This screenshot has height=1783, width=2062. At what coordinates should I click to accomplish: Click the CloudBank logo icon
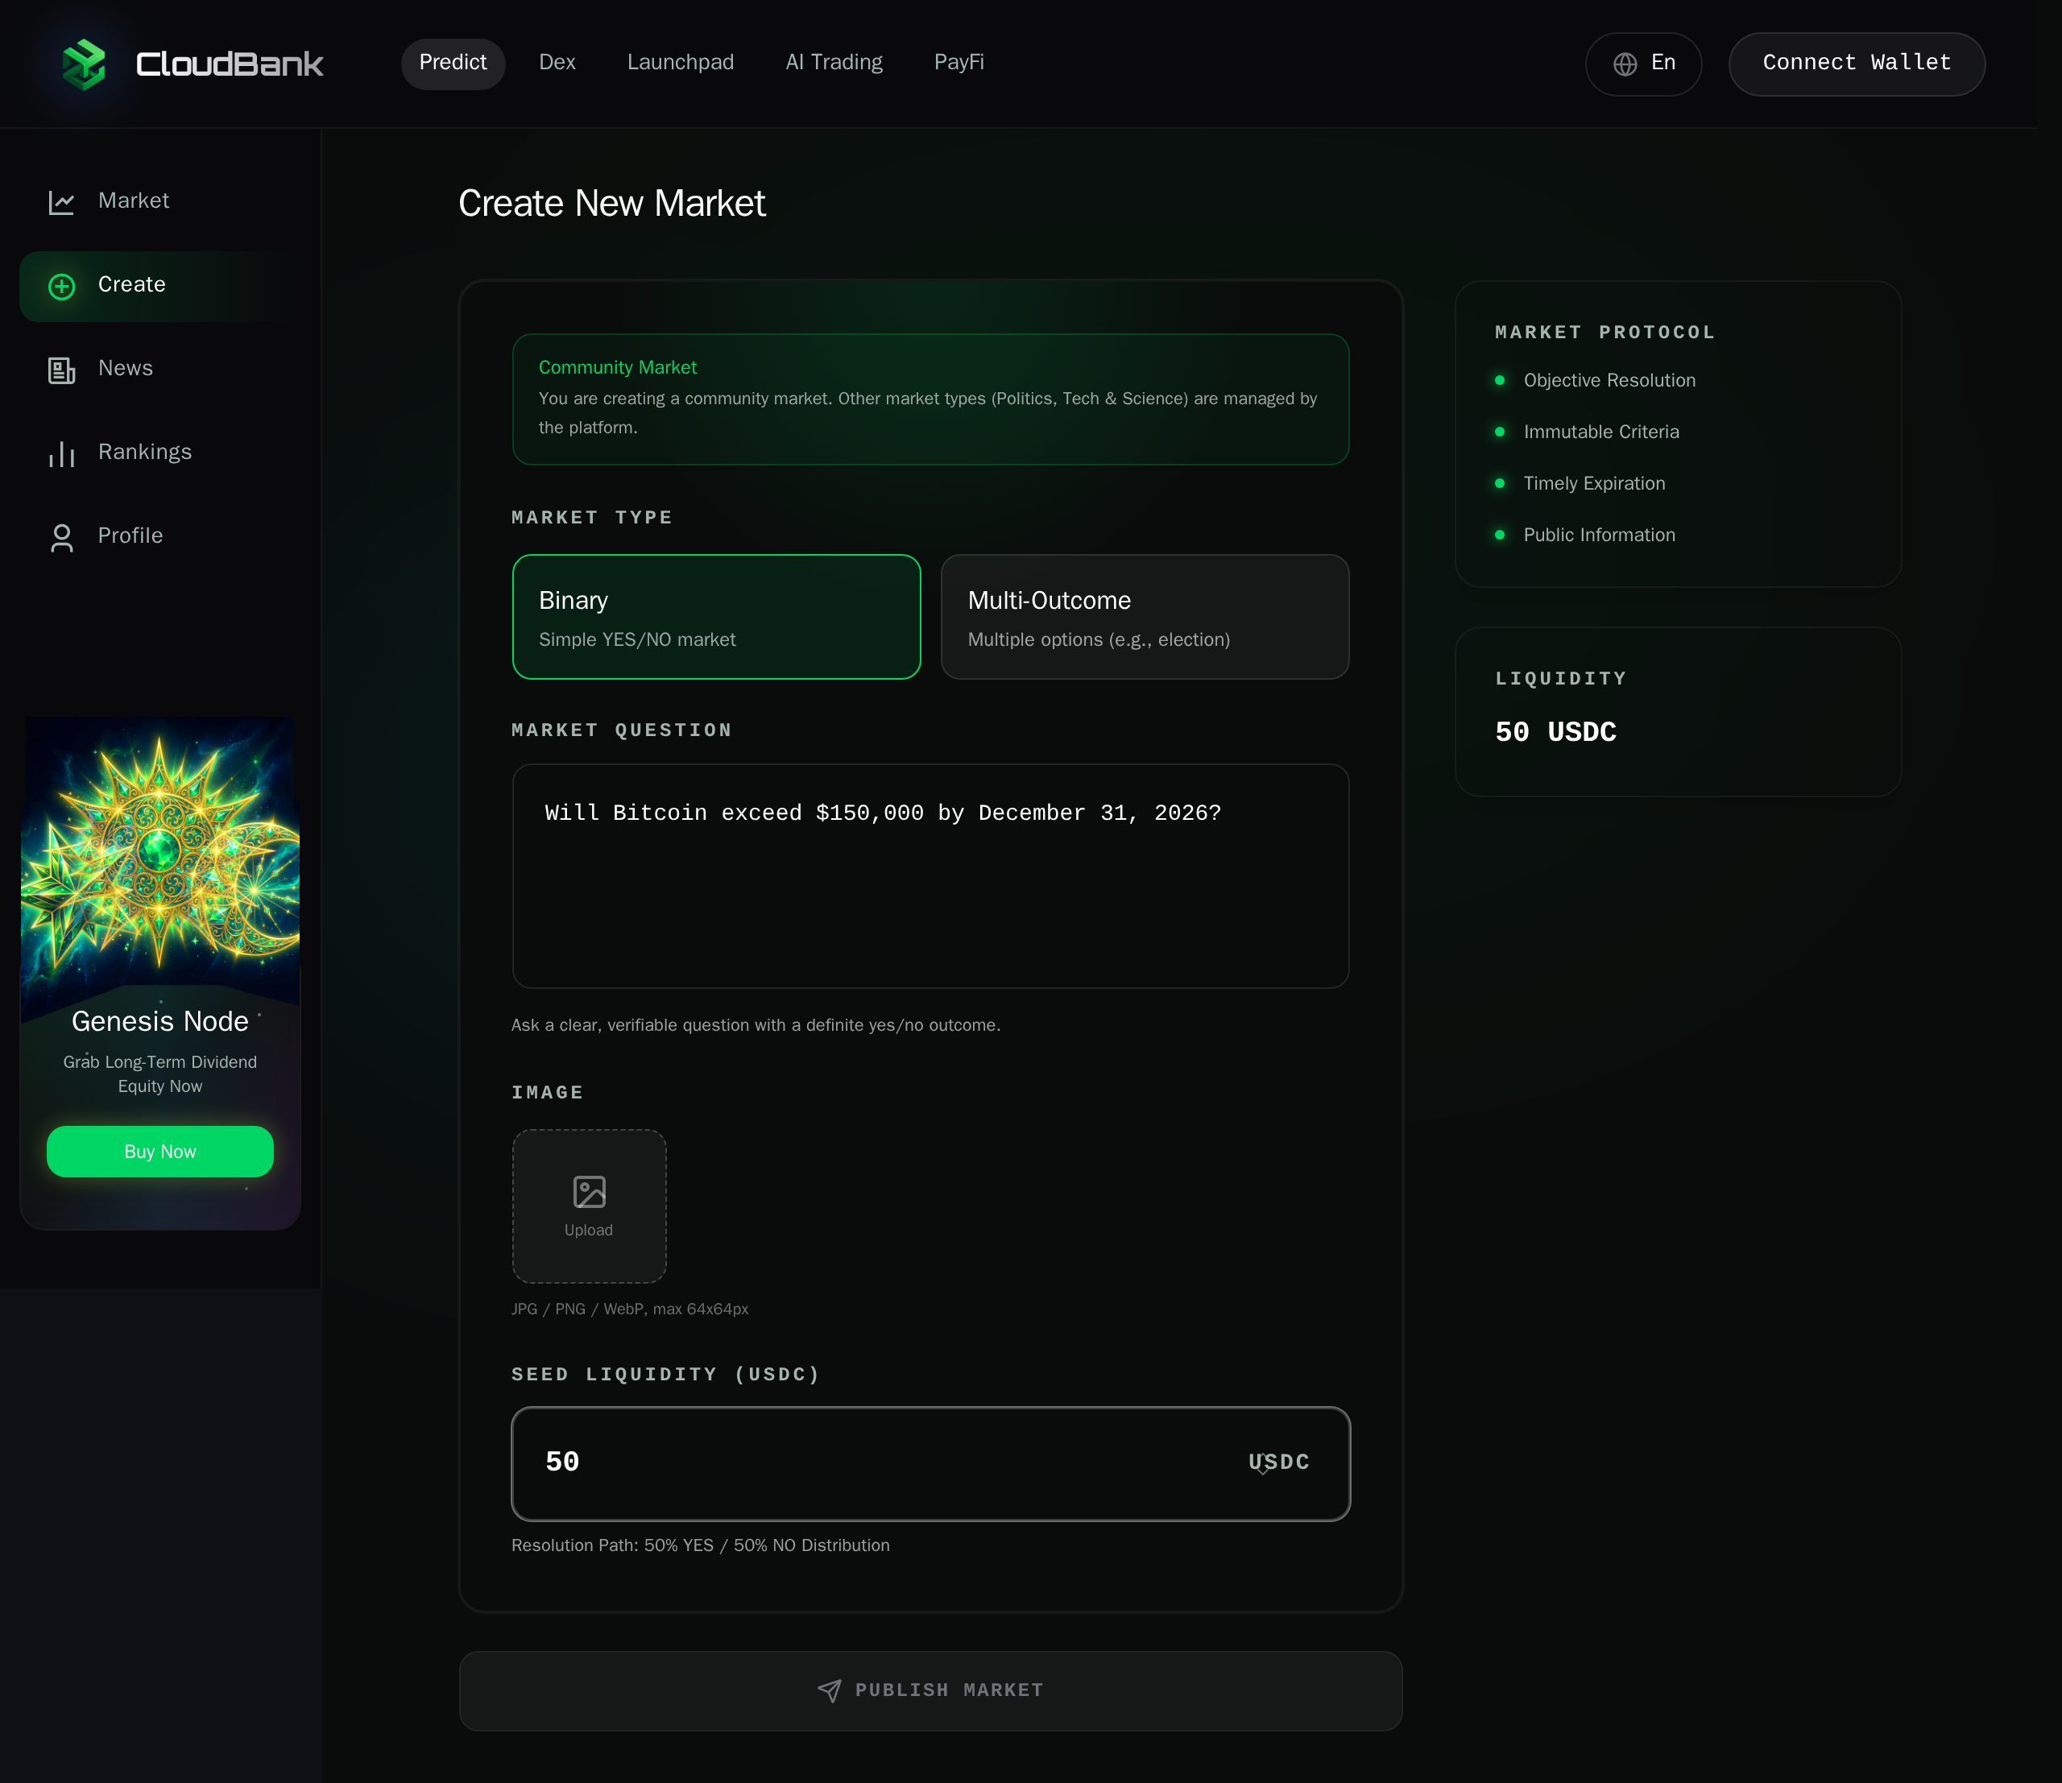pyautogui.click(x=84, y=64)
